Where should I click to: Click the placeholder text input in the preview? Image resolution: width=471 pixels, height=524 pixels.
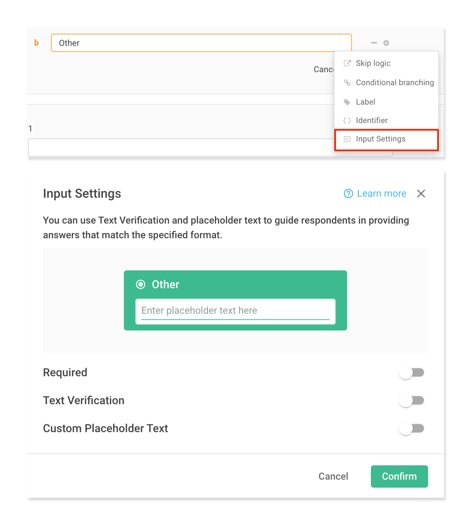(x=236, y=311)
